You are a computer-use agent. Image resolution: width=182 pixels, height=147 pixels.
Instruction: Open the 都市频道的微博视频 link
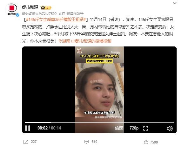click(91, 41)
